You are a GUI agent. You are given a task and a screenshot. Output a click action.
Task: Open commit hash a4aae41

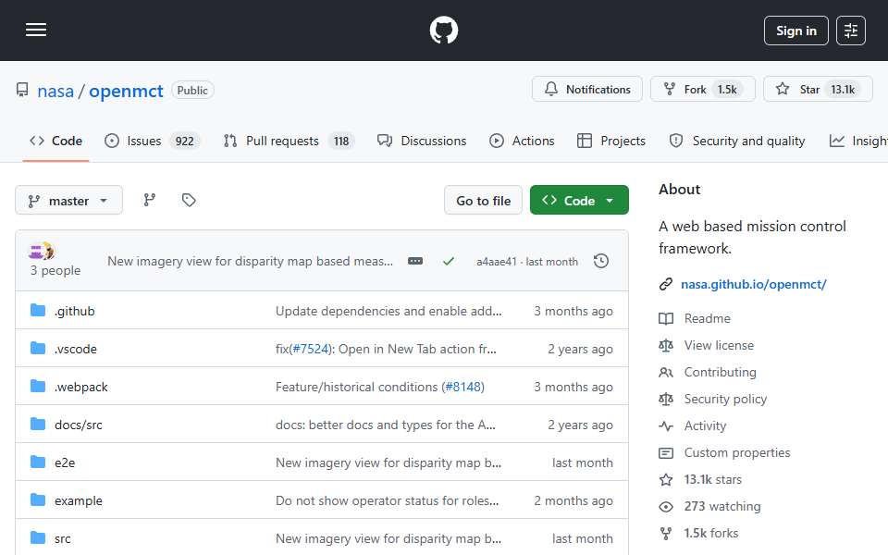pos(496,262)
